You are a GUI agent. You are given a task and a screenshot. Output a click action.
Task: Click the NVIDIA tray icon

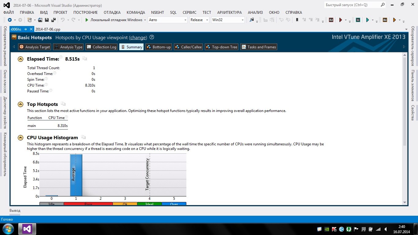pos(327,229)
